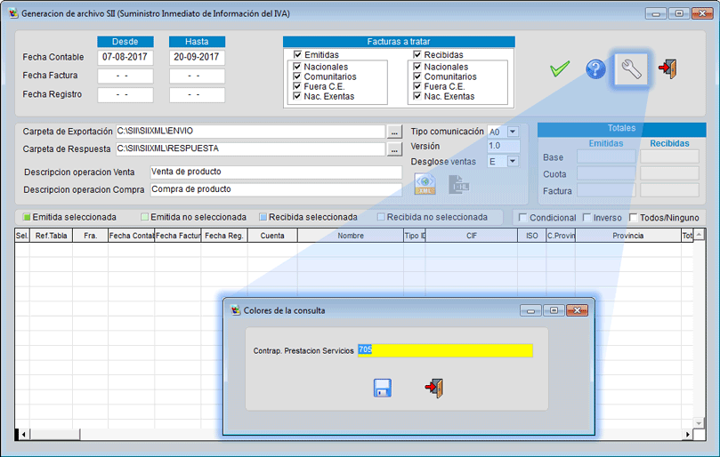Exit main window via red arrow door icon
This screenshot has height=457, width=720.
click(667, 68)
